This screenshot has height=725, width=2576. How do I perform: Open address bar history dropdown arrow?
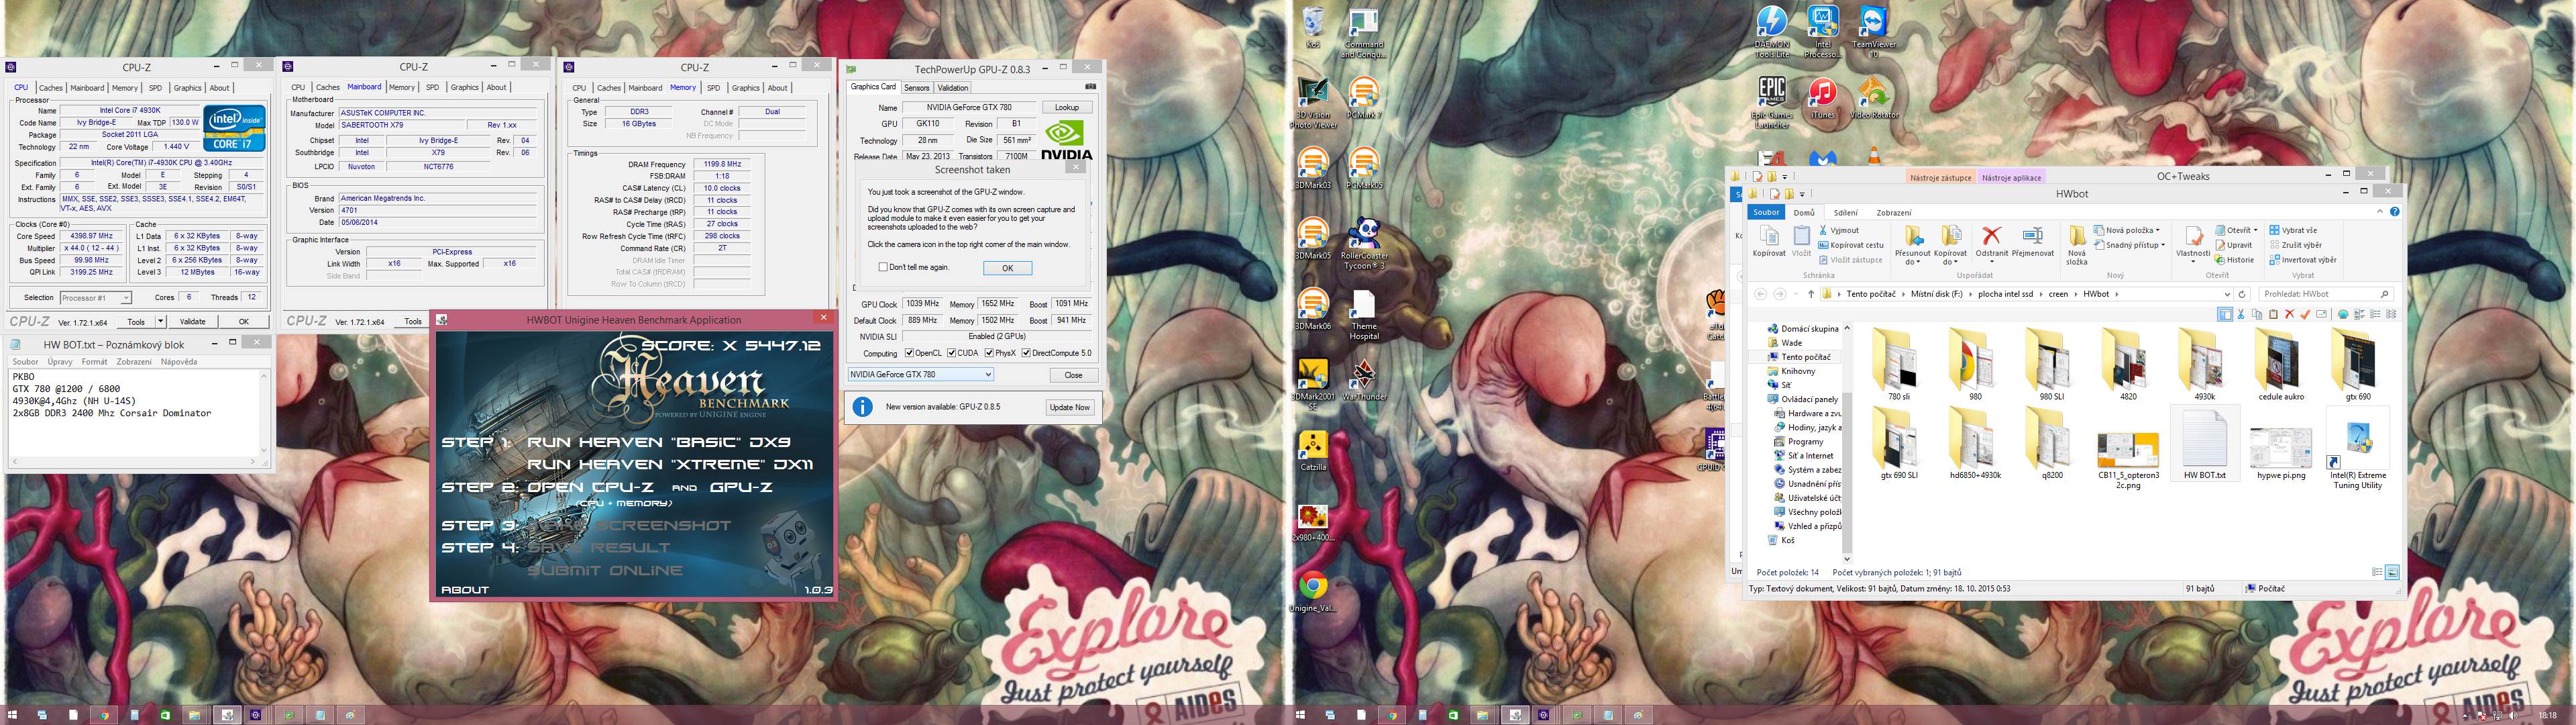click(x=2227, y=295)
